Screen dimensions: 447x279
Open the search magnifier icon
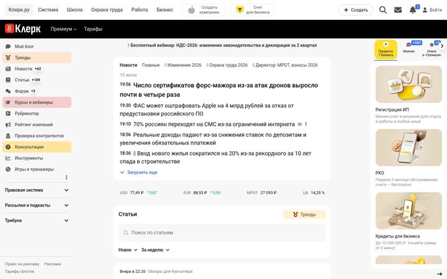click(x=383, y=10)
